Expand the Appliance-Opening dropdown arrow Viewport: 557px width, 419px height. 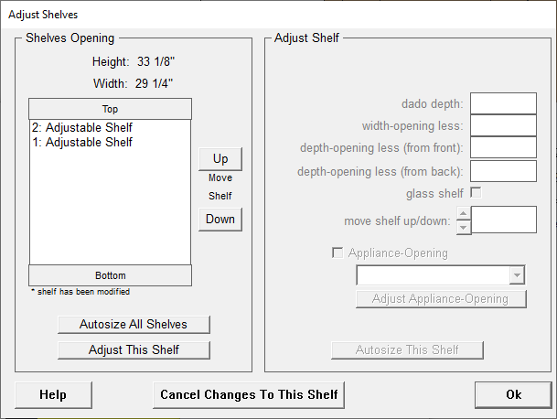click(x=517, y=275)
